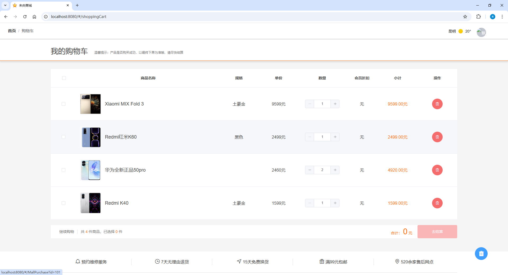Viewport: 508px width, 275px height.
Task: Click the location pin for 520余家售后网点
Action: [x=397, y=262]
